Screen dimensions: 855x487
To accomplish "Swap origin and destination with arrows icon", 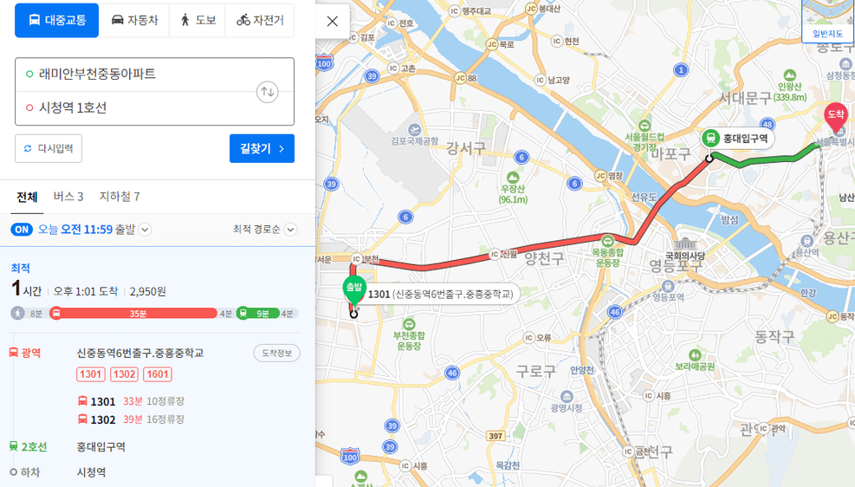I will pos(267,92).
